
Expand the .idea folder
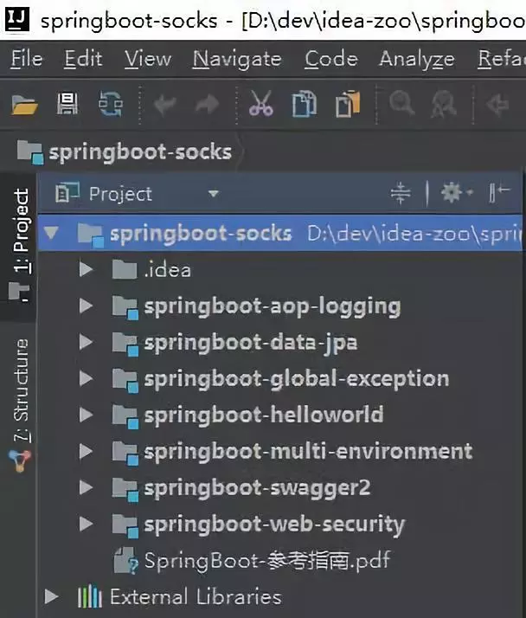pyautogui.click(x=86, y=269)
